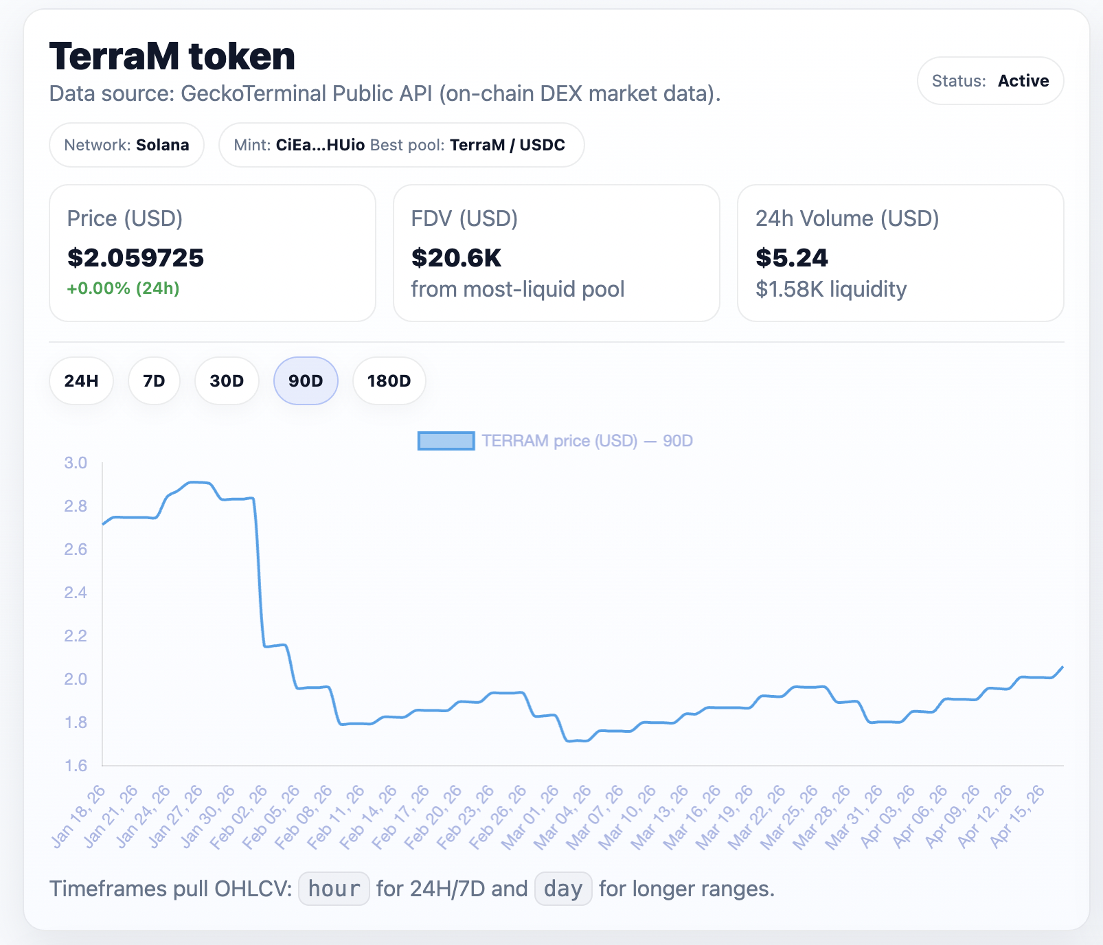Click the 'day' code tag in footer
The image size is (1103, 945).
point(563,889)
